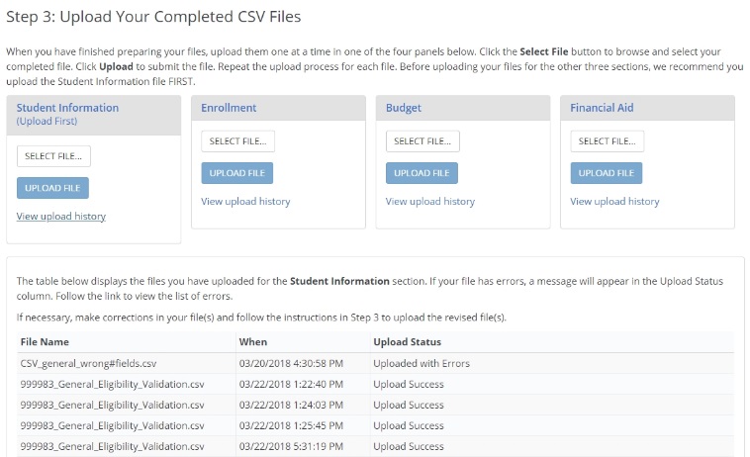Click the Budget panel heading
This screenshot has height=457, width=750.
pyautogui.click(x=405, y=108)
